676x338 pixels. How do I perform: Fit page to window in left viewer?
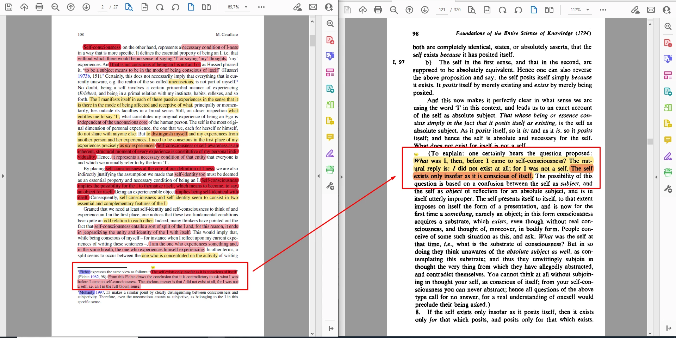[144, 7]
